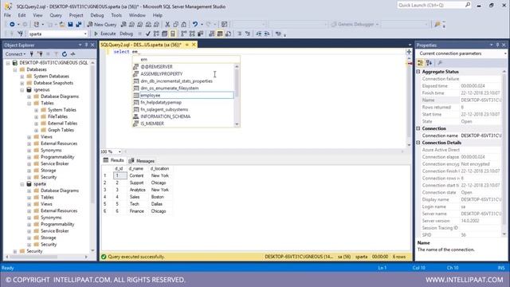The image size is (510, 287).
Task: Click the Cut scissors icon
Action: click(167, 25)
